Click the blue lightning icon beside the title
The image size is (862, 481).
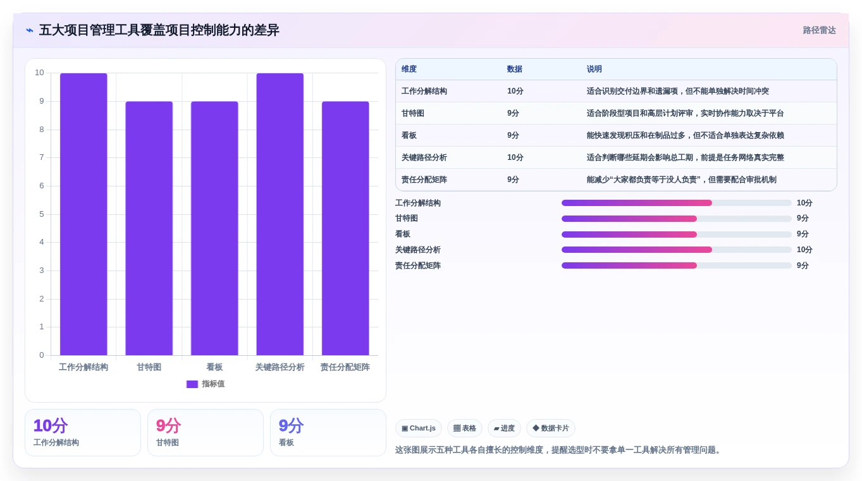[x=30, y=30]
